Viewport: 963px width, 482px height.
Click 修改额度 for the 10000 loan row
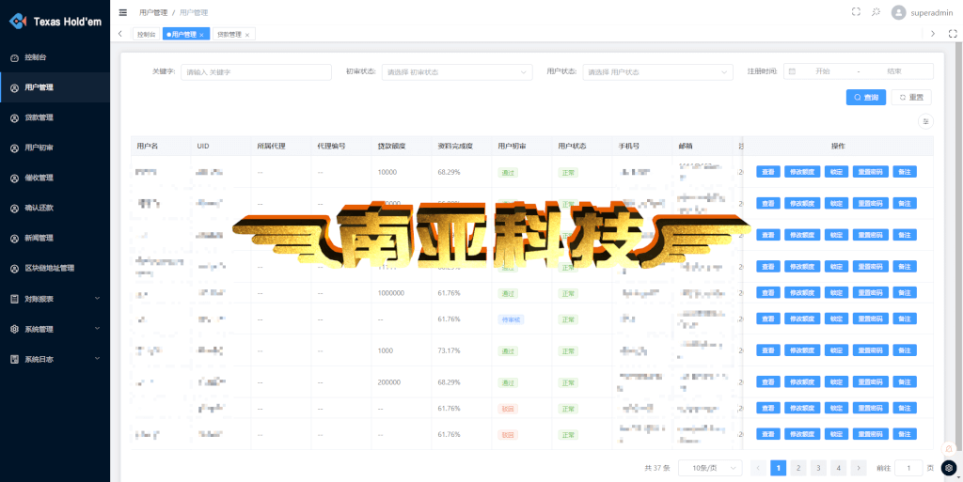point(802,172)
